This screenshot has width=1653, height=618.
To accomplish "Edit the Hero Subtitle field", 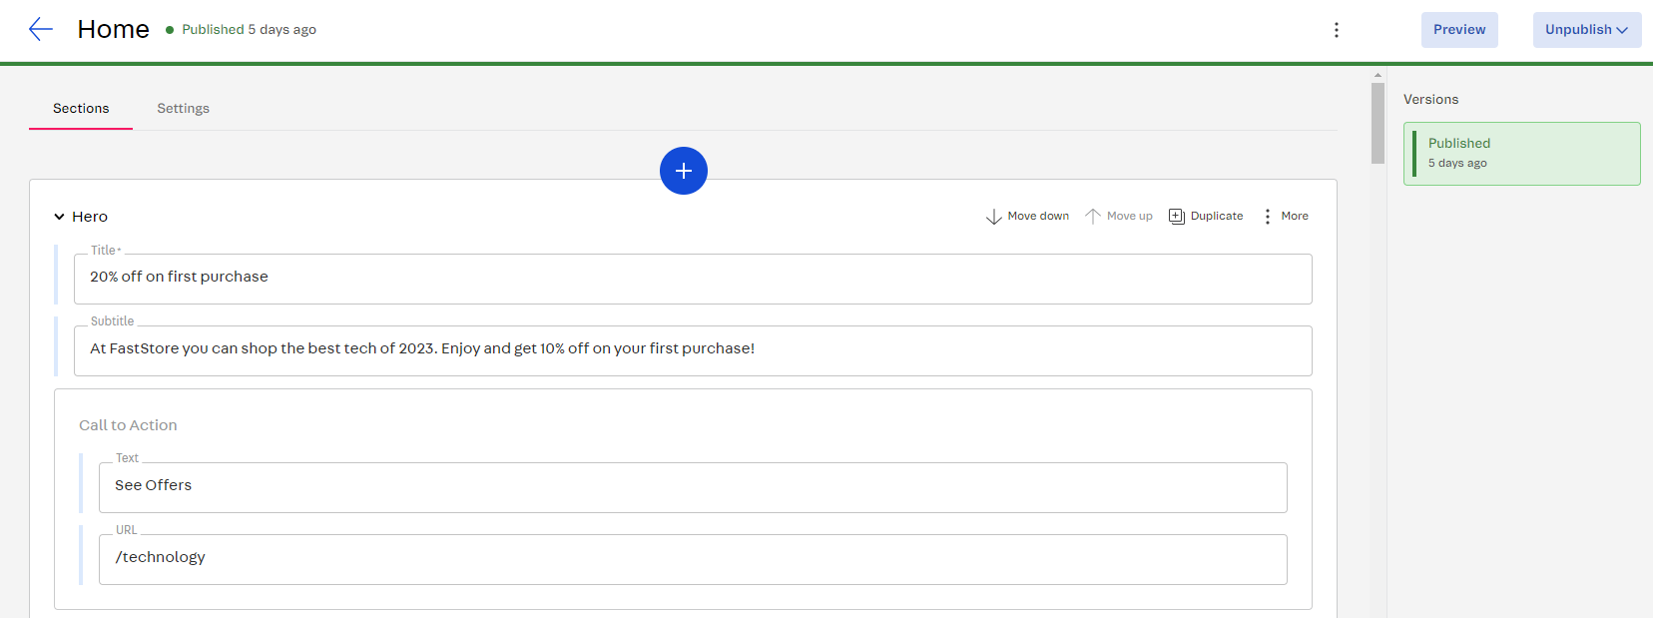I will pos(693,350).
